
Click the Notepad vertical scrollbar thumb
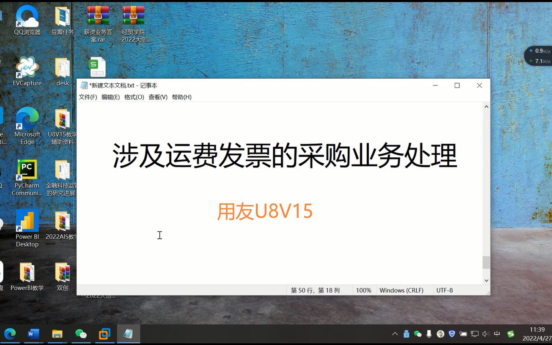pos(486,262)
